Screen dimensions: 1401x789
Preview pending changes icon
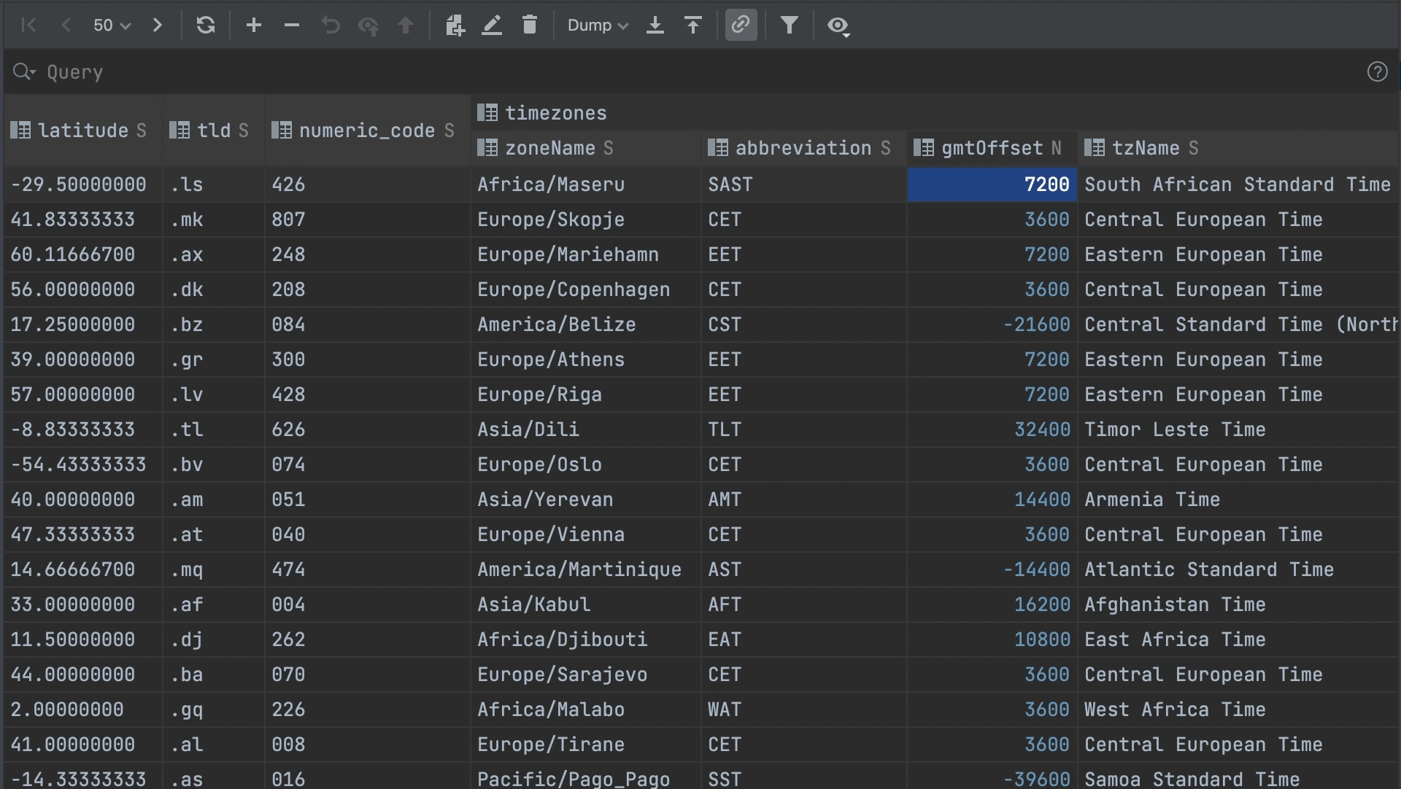click(368, 26)
